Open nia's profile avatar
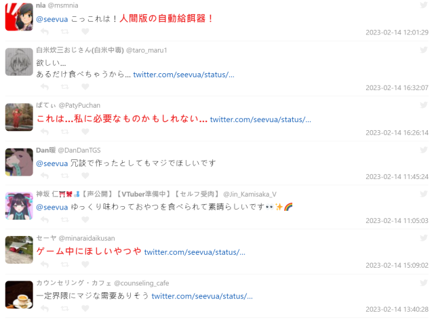 pos(19,17)
